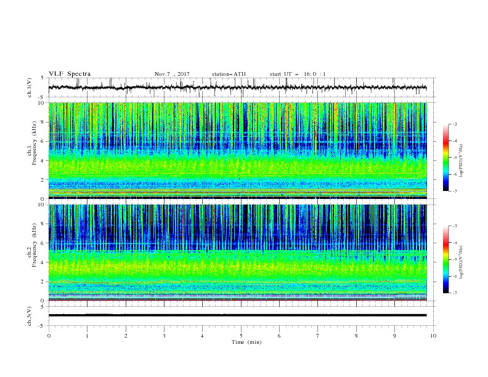The image size is (488, 377).
Task: Select the date text "Nov.7 , 2017"
Action: tap(172, 74)
